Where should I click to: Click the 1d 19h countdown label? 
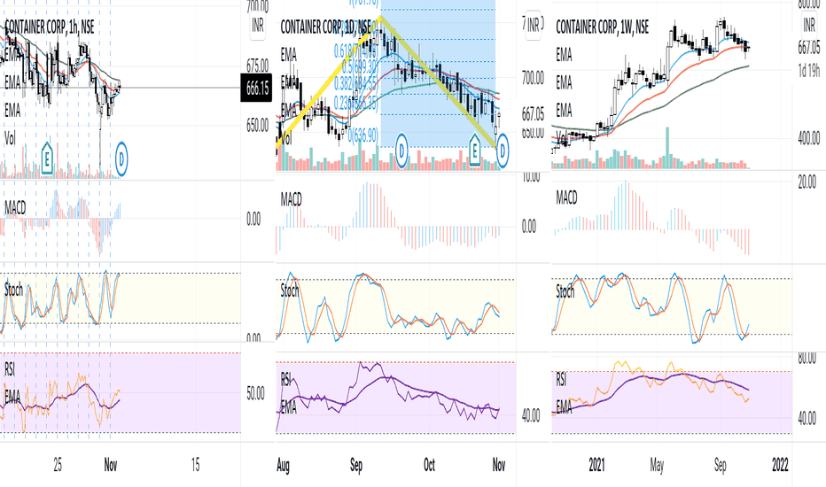[809, 70]
